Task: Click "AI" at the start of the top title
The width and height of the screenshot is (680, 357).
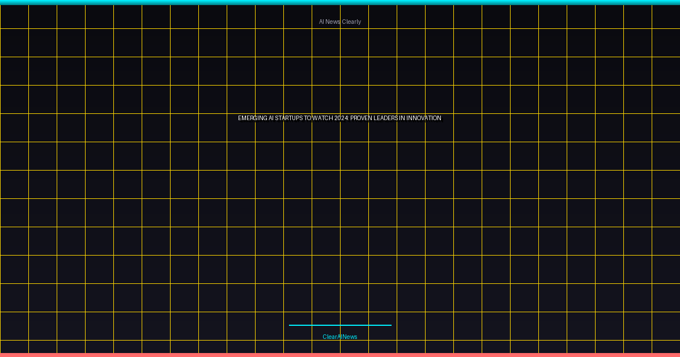Action: tap(321, 22)
